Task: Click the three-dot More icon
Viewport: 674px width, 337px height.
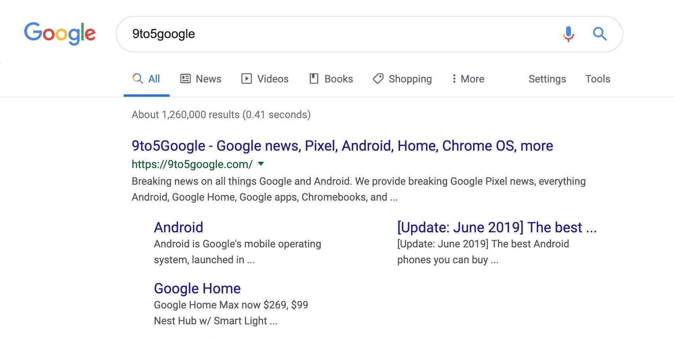Action: pyautogui.click(x=454, y=79)
